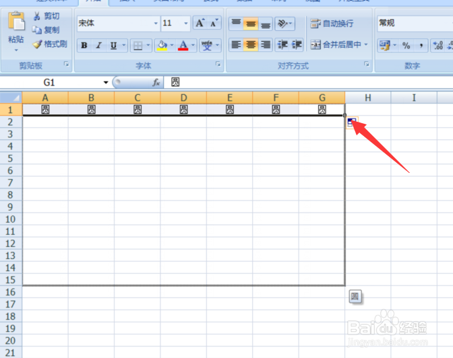The height and width of the screenshot is (358, 453).
Task: Open the Merge and Center dropdown arrow
Action: tap(366, 44)
